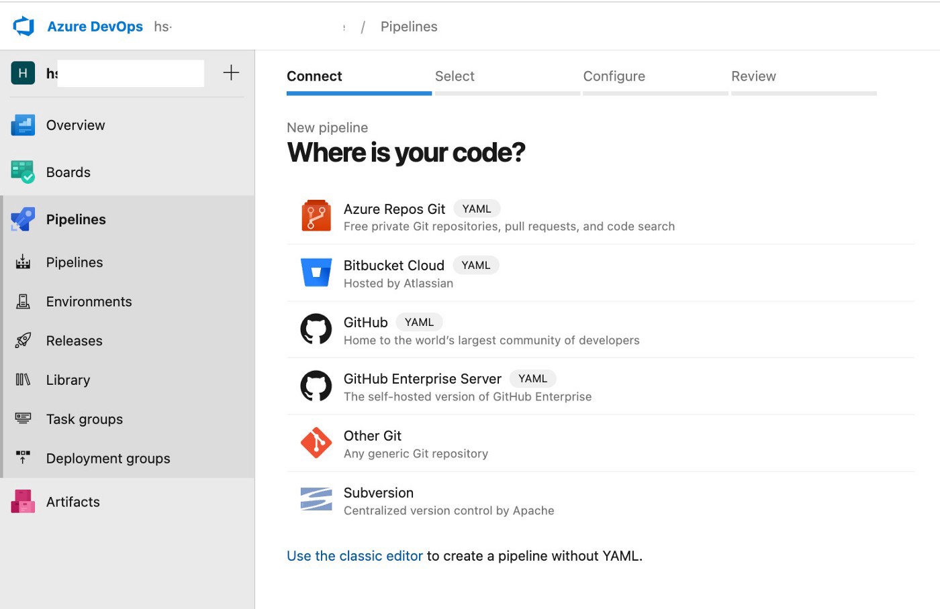Click the Boards sidebar icon
Image resolution: width=940 pixels, height=609 pixels.
pos(23,172)
